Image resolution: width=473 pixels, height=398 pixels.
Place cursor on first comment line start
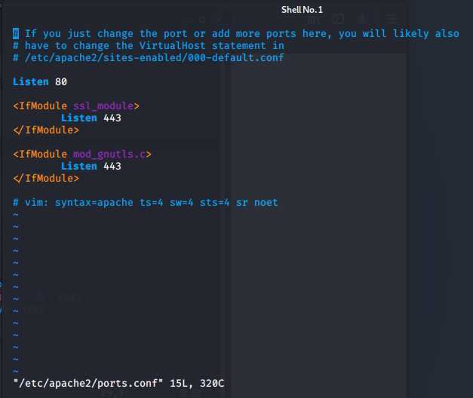click(16, 33)
